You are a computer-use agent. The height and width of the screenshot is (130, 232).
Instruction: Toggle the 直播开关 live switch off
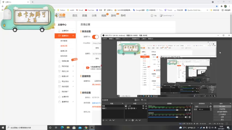(x=95, y=37)
